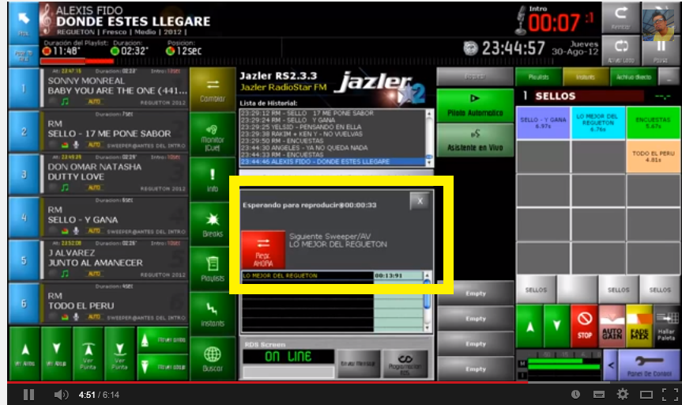Screen dimensions: 682x405
Task: Select the first SELLOS palette bank button
Action: 536,290
